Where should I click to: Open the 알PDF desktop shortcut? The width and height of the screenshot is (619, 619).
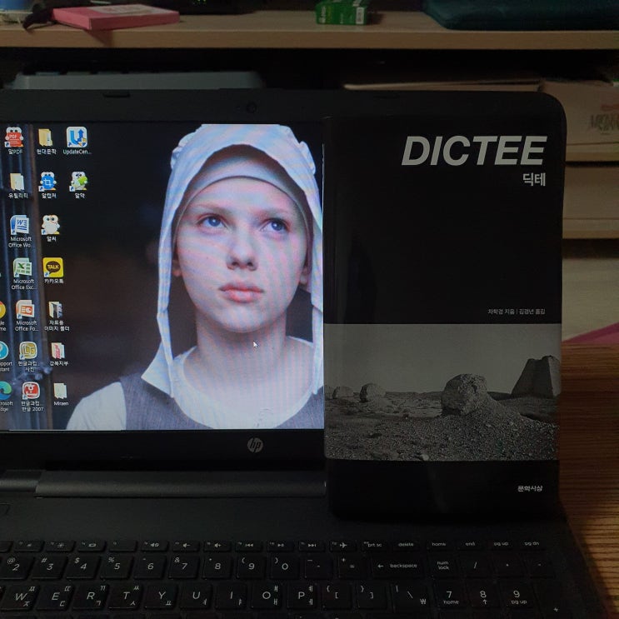[x=14, y=141]
